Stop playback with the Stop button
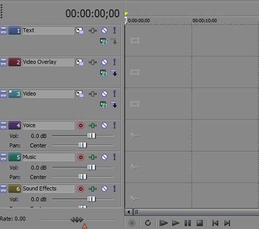Viewport: 259px width, 229px height. pyautogui.click(x=199, y=223)
